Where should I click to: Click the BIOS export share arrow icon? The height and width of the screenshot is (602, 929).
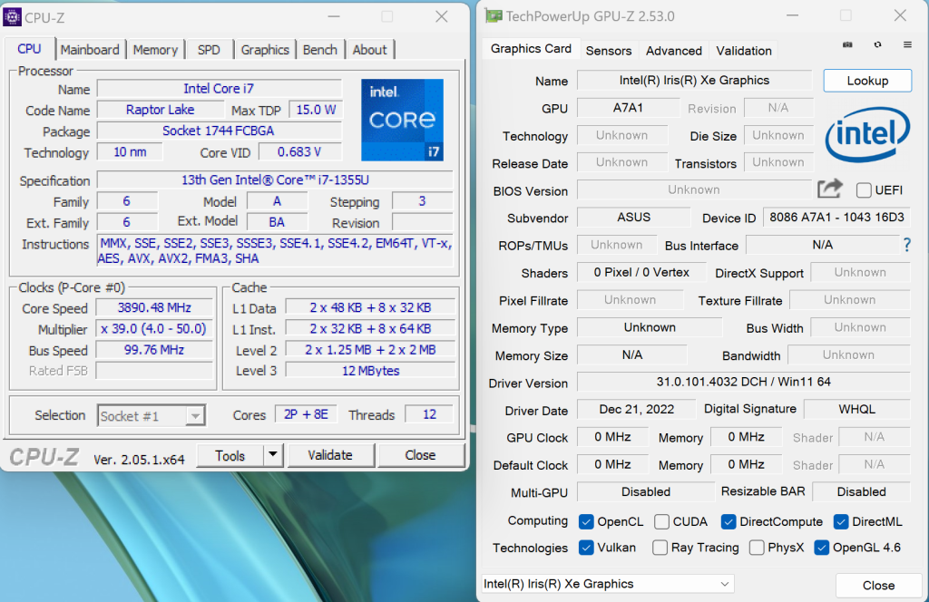tap(829, 189)
